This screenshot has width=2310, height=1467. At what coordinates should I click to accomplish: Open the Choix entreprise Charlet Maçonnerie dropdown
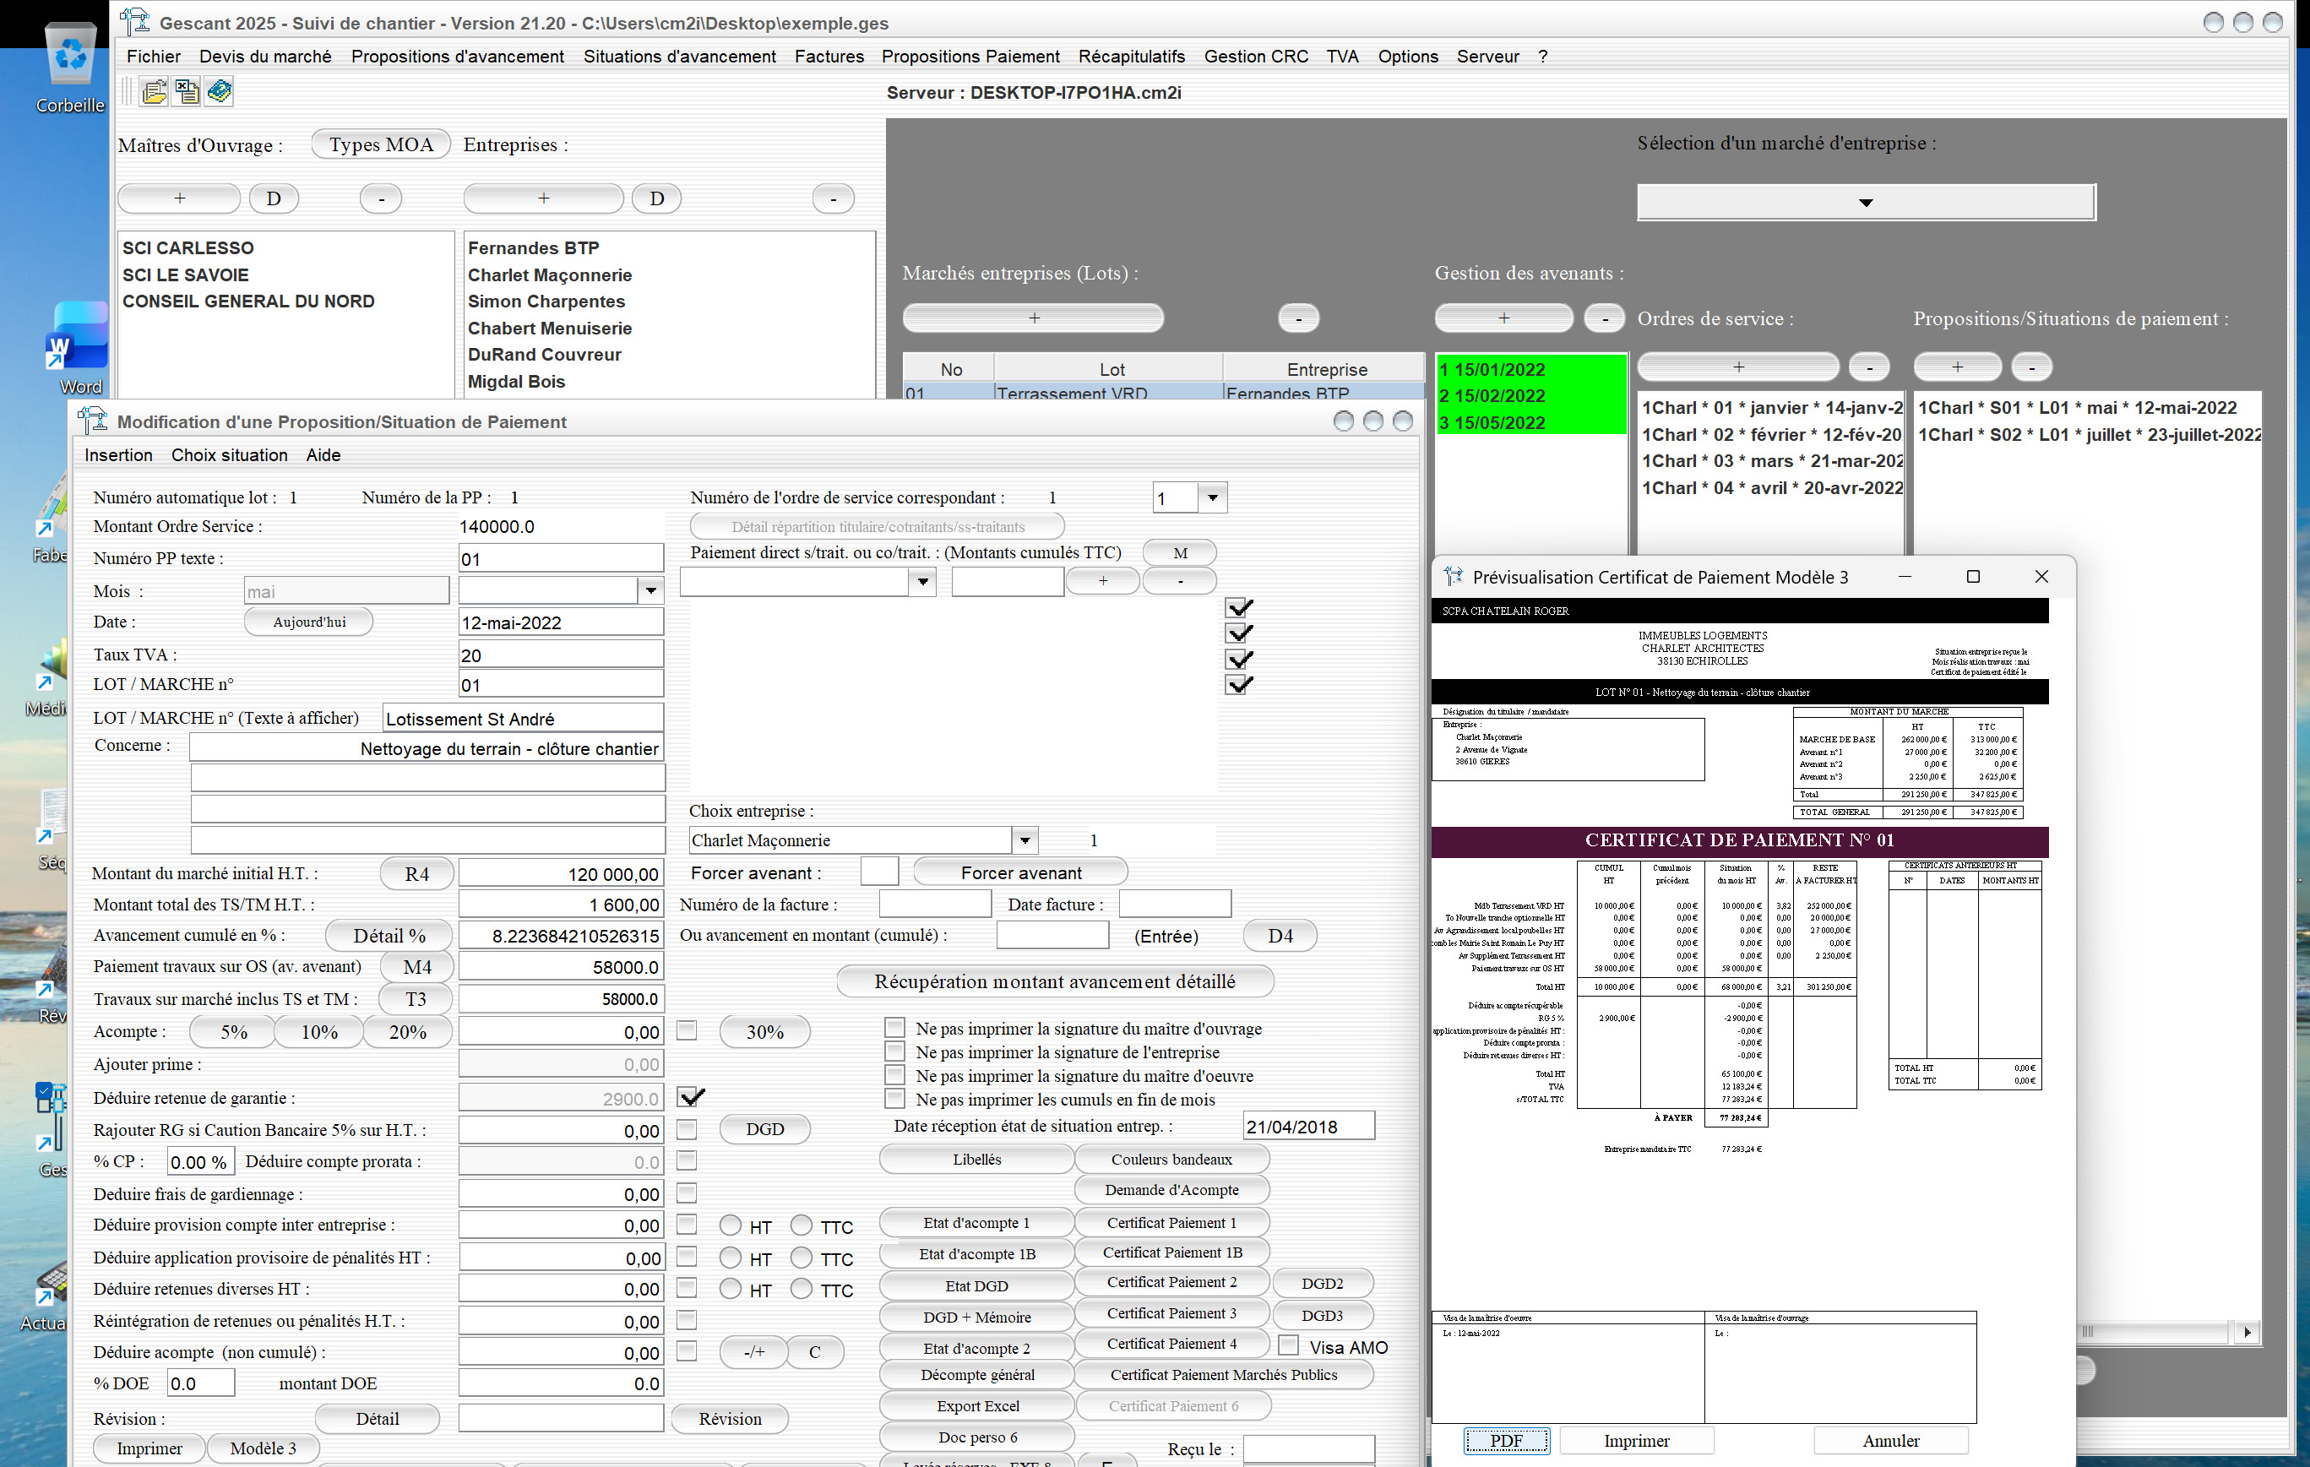pyautogui.click(x=1025, y=840)
